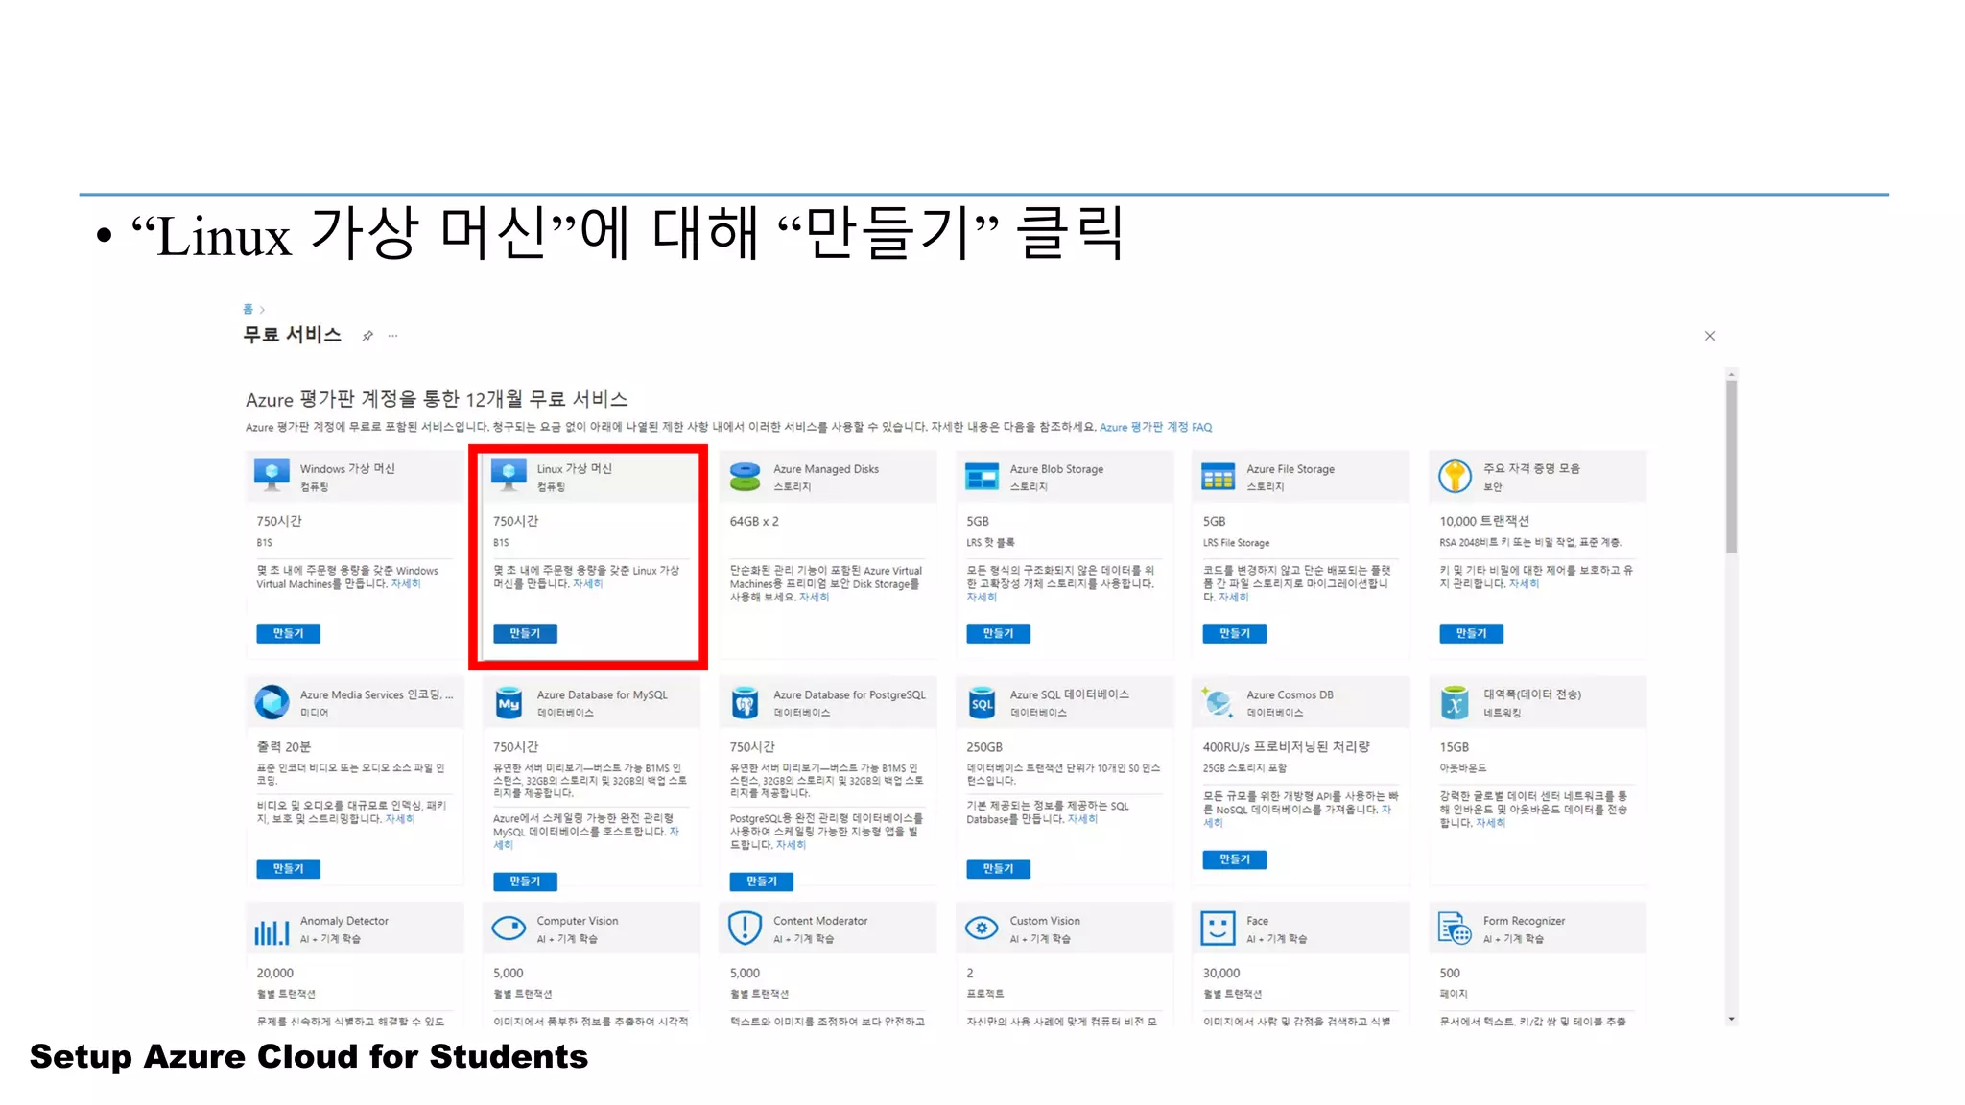Click the Windows 가상 머신 icon
Image resolution: width=1965 pixels, height=1105 pixels.
coord(272,475)
